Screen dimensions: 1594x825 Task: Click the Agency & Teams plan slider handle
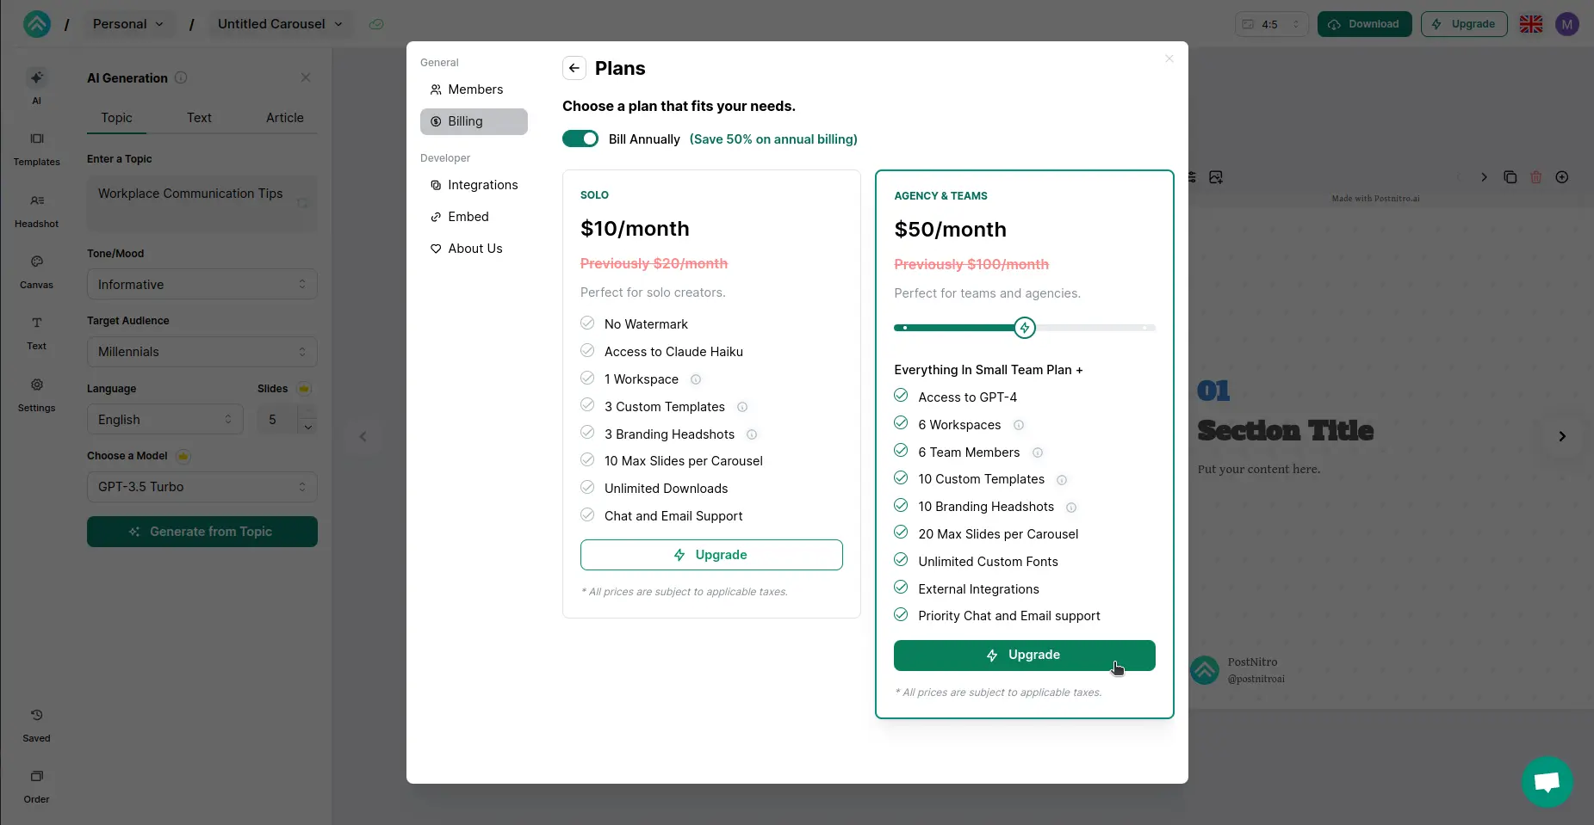1024,328
